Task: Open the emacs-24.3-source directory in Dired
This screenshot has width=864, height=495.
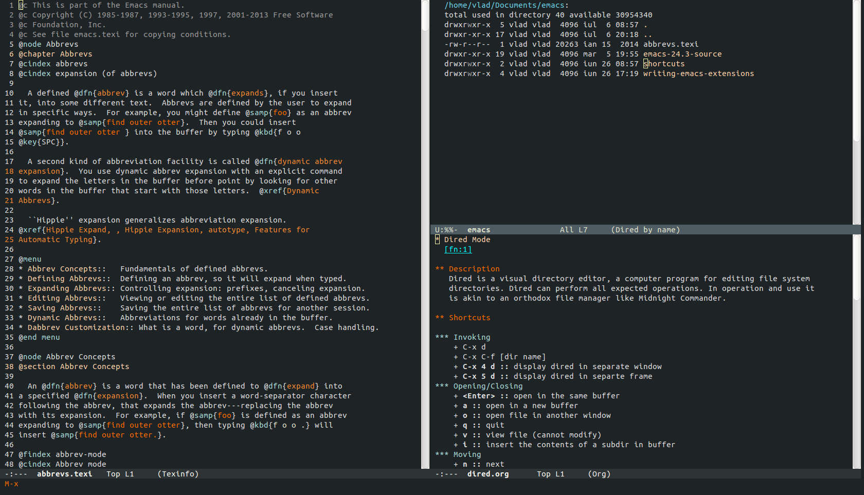Action: (682, 54)
